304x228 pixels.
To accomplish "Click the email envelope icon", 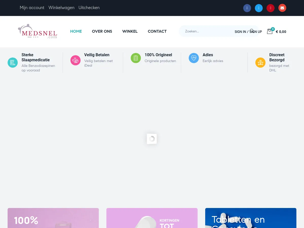I will tap(282, 8).
